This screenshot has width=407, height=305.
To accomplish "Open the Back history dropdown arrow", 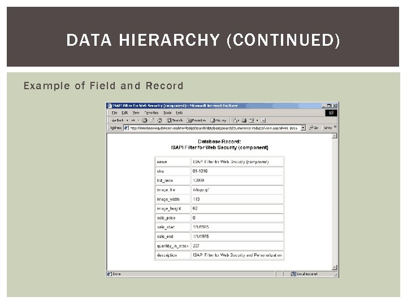I will coord(127,120).
